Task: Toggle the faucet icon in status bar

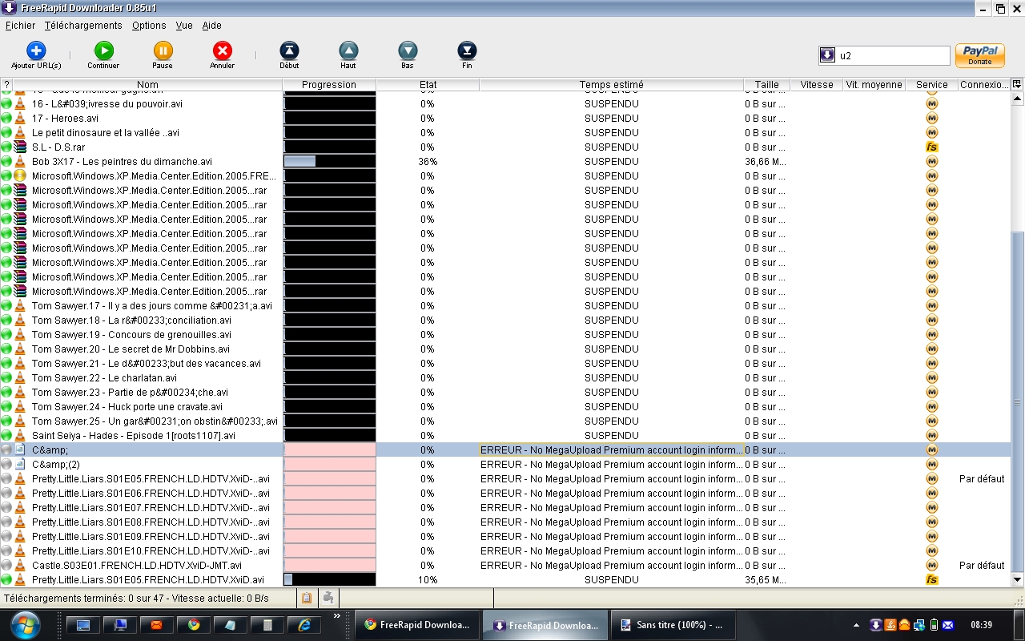Action: [x=328, y=598]
